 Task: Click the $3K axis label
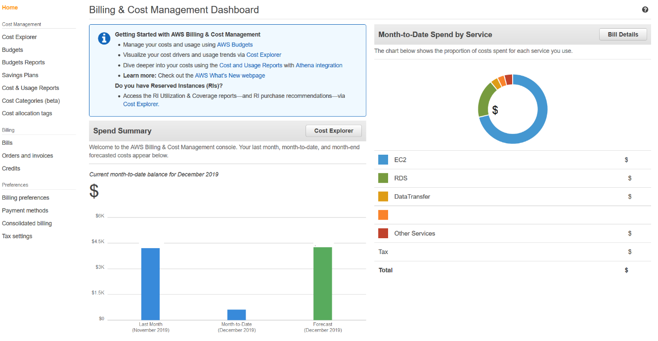[x=100, y=267]
